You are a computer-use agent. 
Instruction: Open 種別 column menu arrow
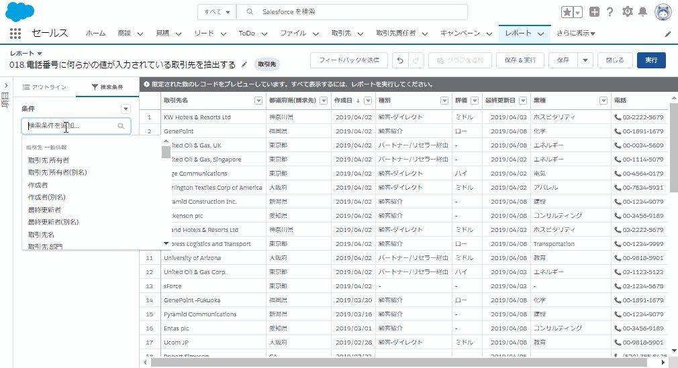[444, 101]
